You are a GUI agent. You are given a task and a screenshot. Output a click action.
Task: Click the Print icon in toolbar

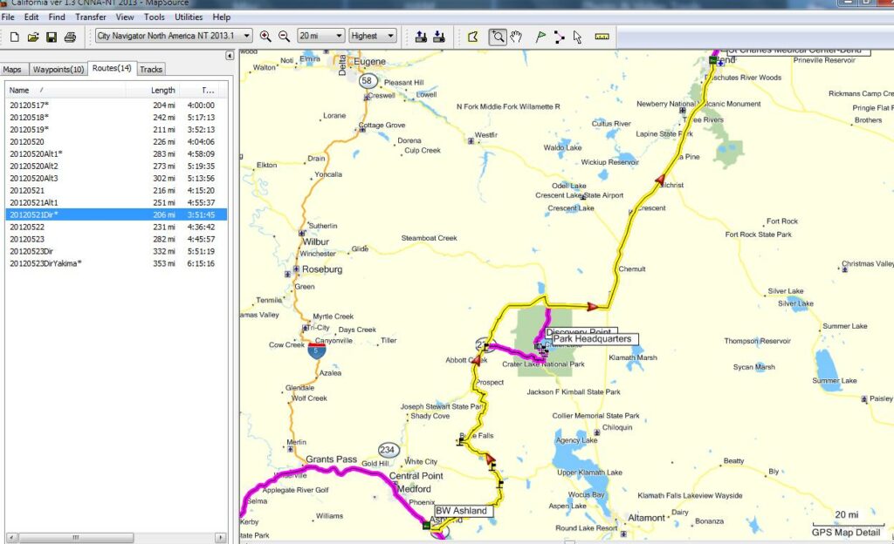(x=70, y=37)
